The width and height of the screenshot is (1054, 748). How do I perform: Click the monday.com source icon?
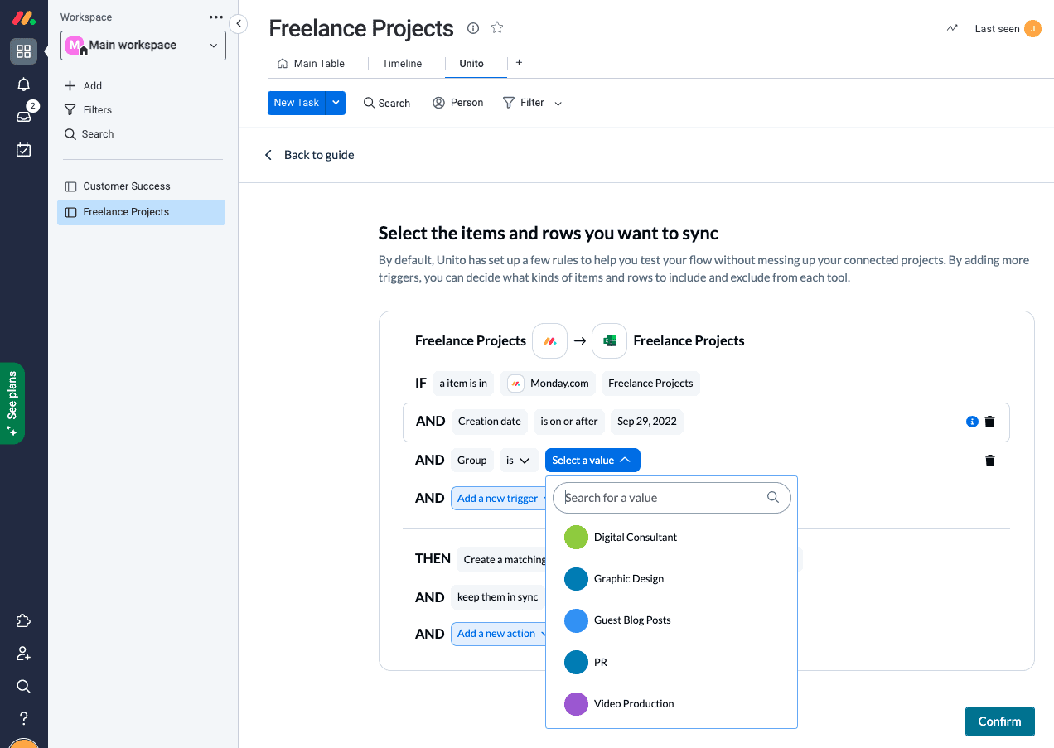coord(549,340)
